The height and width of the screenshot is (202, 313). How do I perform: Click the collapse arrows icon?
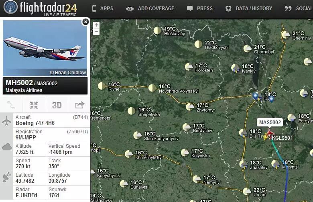pos(34,105)
